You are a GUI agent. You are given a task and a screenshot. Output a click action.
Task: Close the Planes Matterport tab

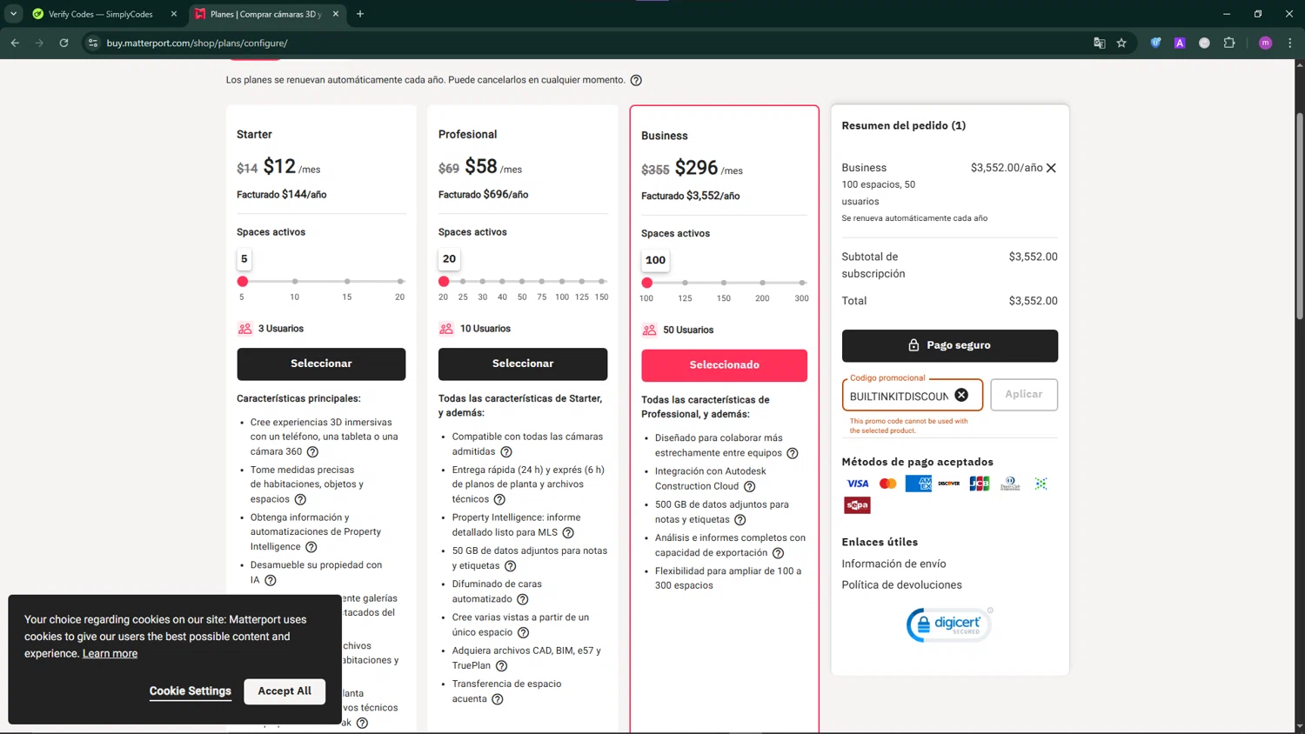pos(336,14)
